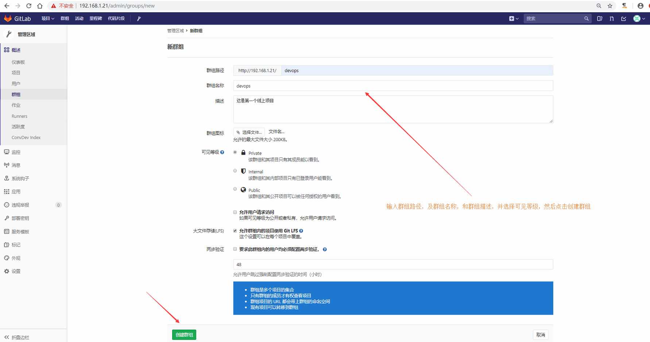This screenshot has height=342, width=650.
Task: Toggle allow Git LFS for group projects checkbox
Action: pos(235,230)
